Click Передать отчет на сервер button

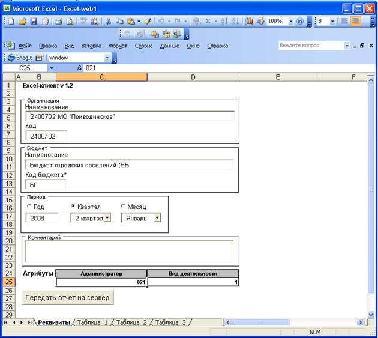point(67,297)
